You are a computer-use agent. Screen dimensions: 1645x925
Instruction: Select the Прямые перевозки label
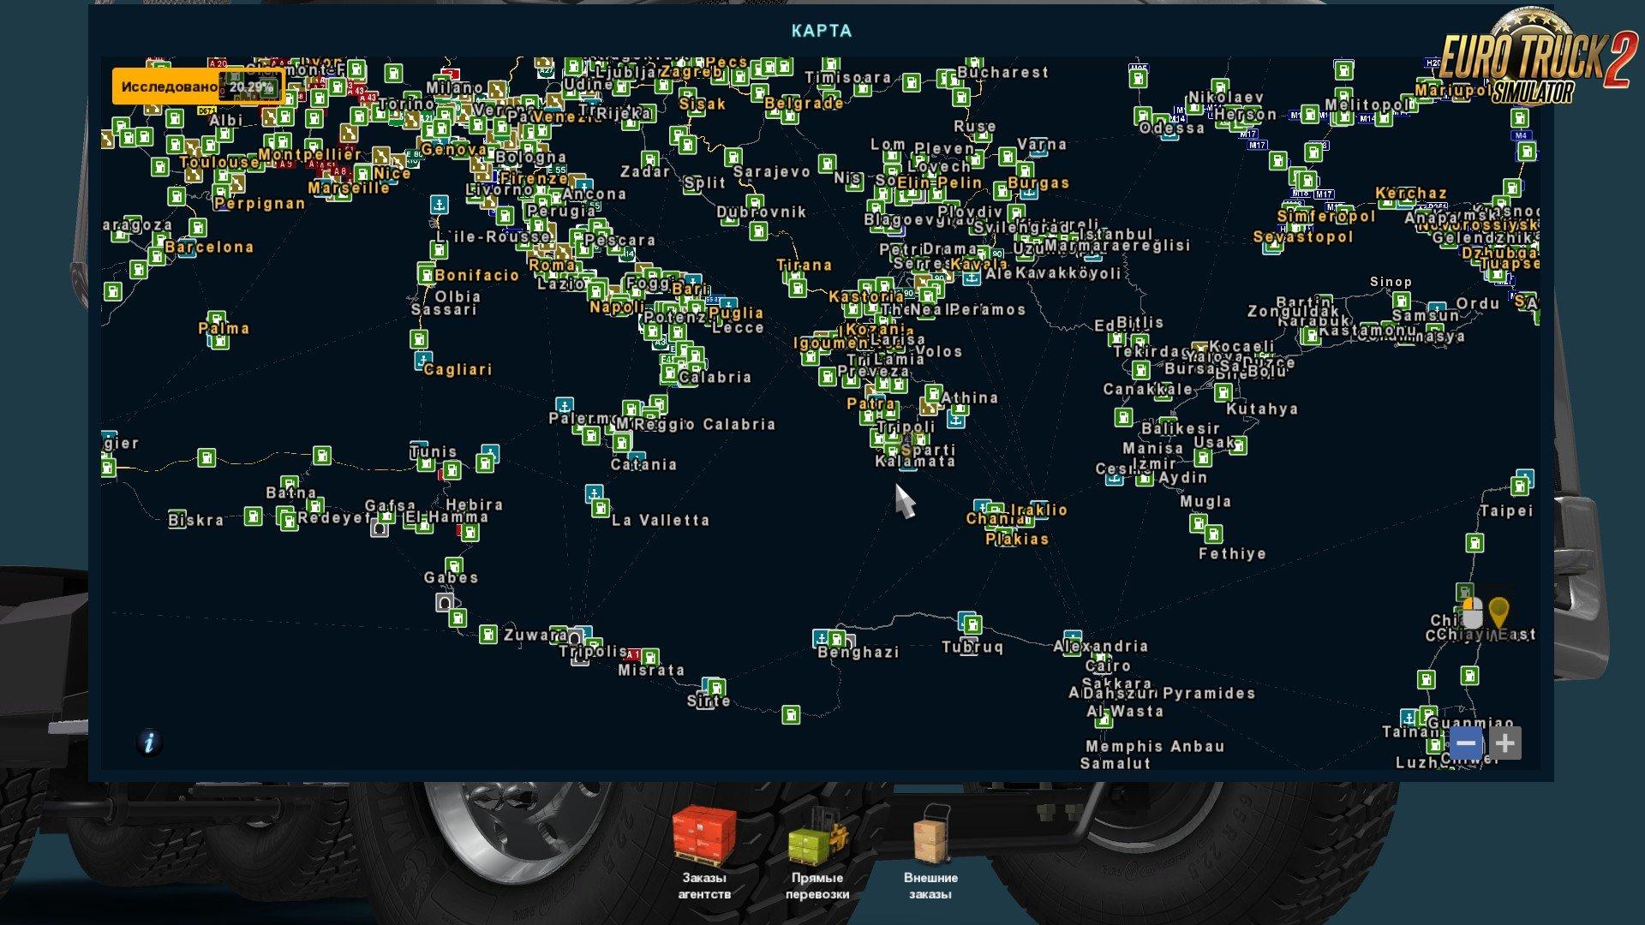817,886
